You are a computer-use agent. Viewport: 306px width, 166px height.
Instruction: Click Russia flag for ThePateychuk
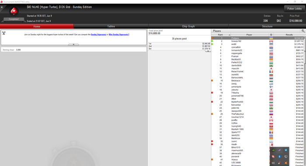pyautogui.click(x=271, y=114)
